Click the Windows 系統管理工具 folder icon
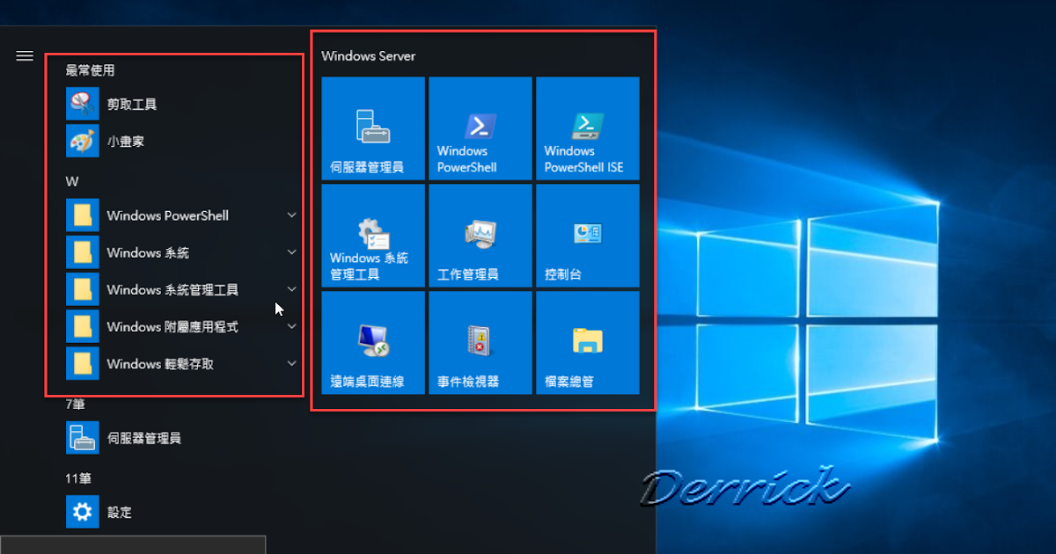 coord(83,289)
